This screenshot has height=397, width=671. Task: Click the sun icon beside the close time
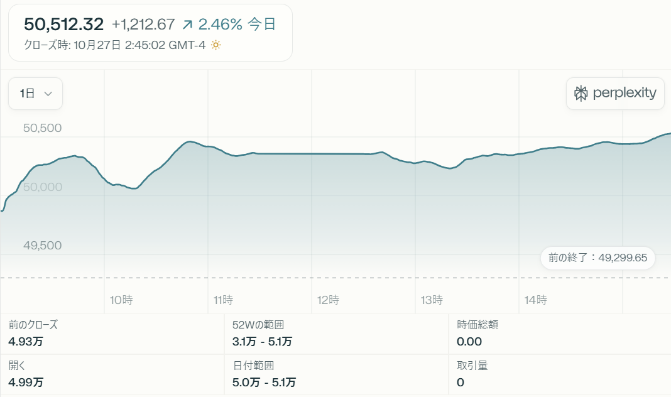(215, 45)
